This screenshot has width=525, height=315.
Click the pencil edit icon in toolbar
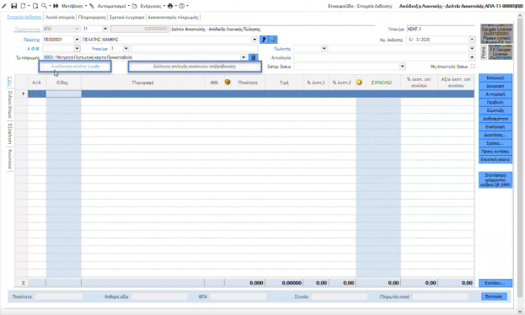click(4, 6)
